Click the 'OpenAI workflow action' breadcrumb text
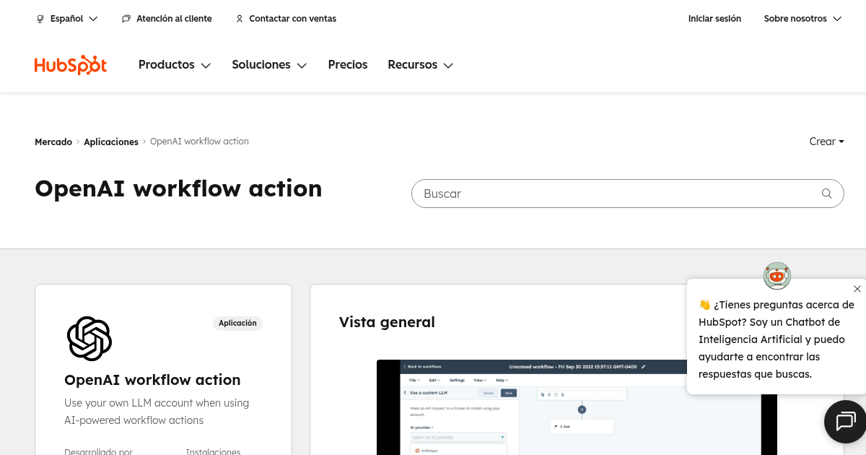The image size is (866, 455). [199, 142]
